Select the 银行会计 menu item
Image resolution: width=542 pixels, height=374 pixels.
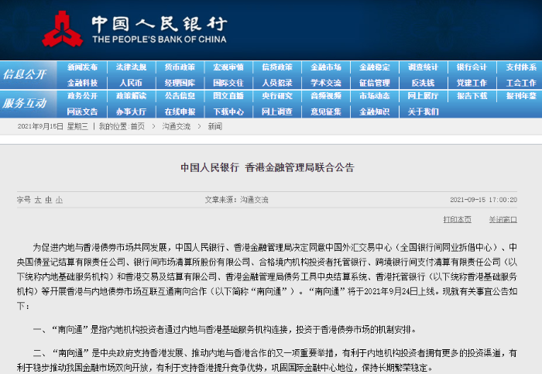pyautogui.click(x=472, y=67)
